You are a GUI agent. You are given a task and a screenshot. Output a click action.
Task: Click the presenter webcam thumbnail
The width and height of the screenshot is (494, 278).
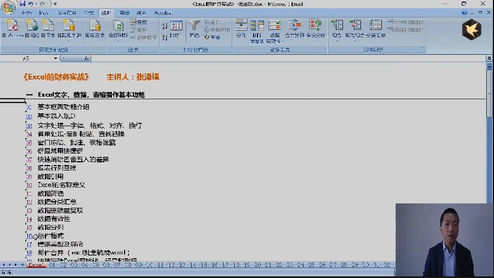(444, 240)
